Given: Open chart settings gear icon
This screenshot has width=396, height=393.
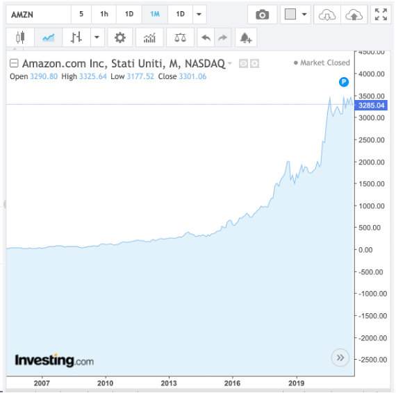Looking at the screenshot, I should tap(120, 37).
